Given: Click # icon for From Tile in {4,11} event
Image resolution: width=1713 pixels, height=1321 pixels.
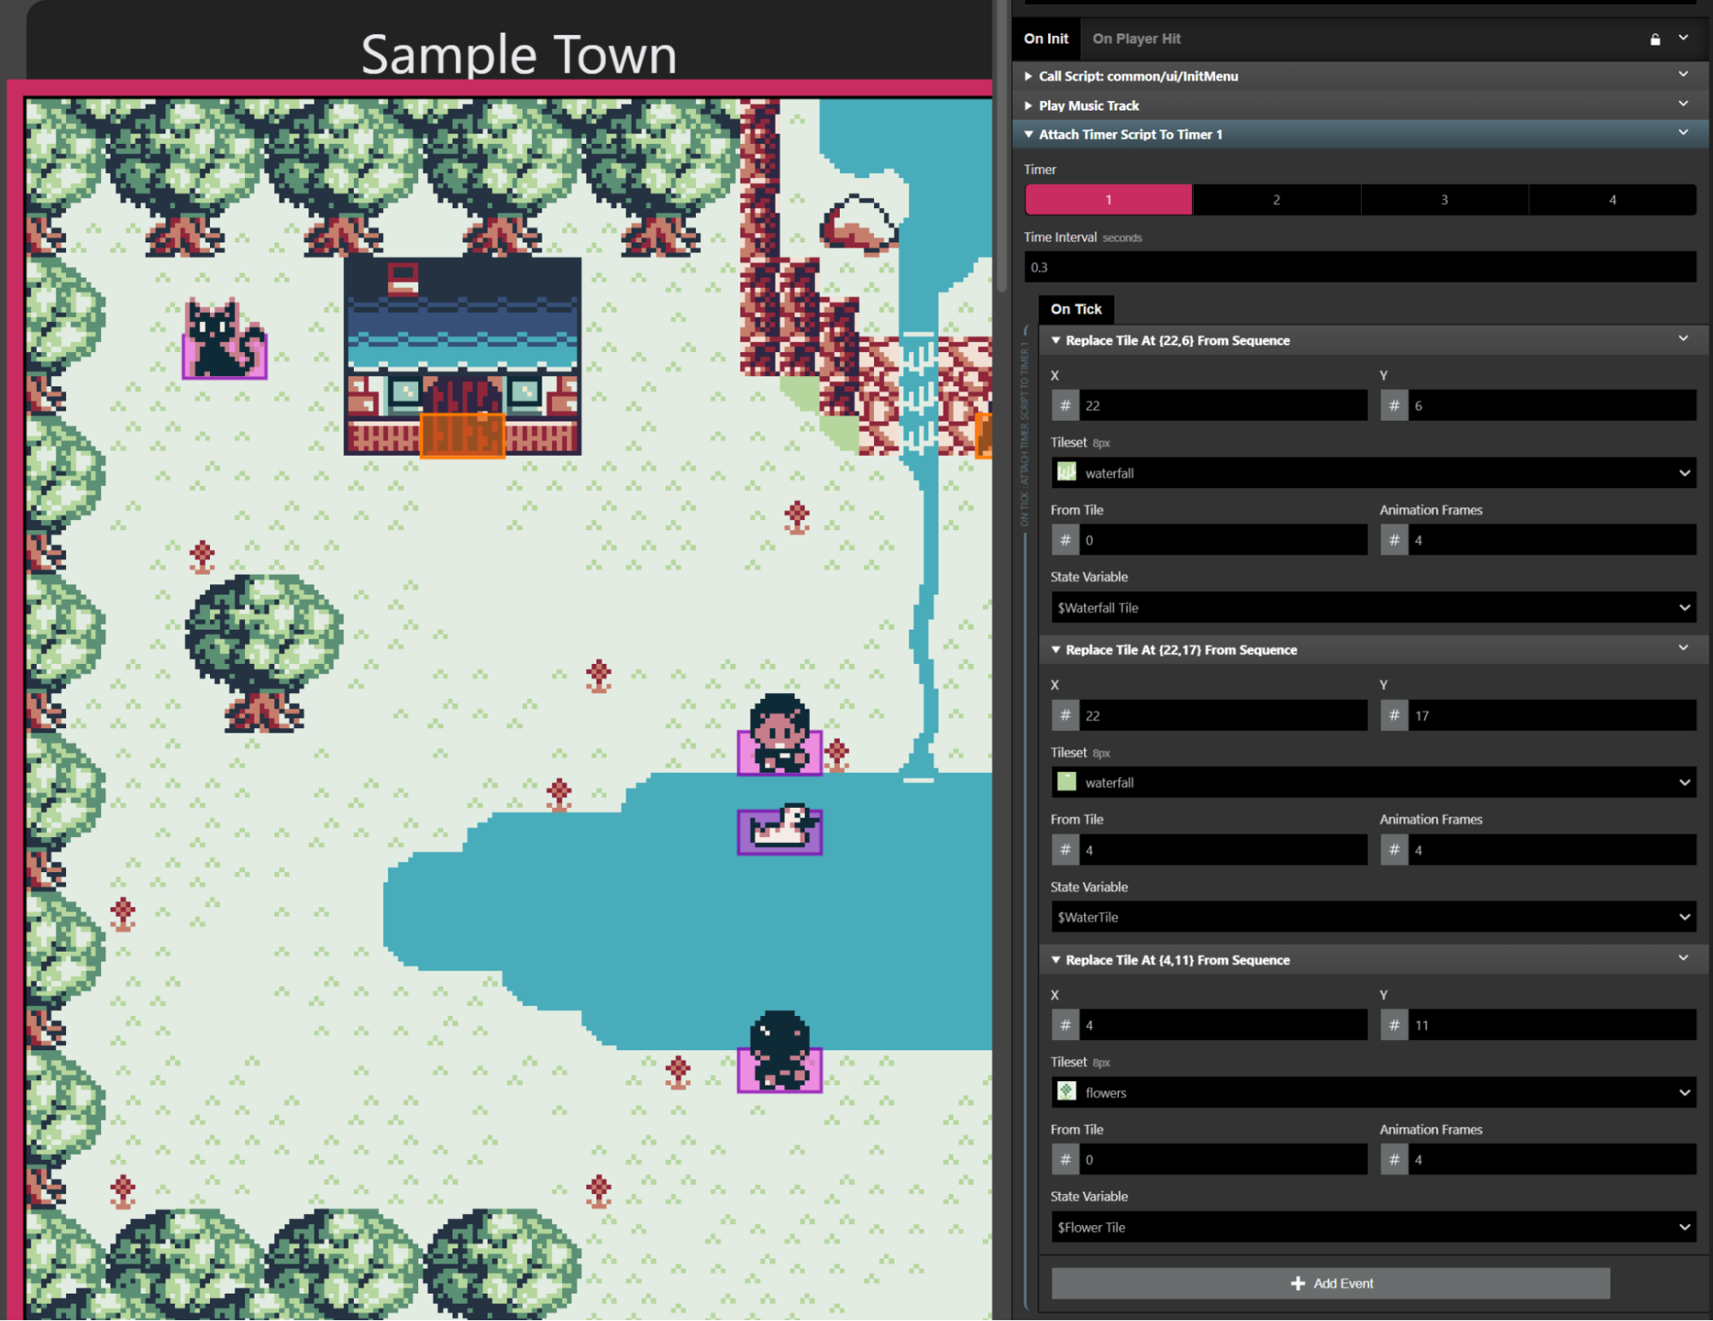Looking at the screenshot, I should pyautogui.click(x=1065, y=1160).
